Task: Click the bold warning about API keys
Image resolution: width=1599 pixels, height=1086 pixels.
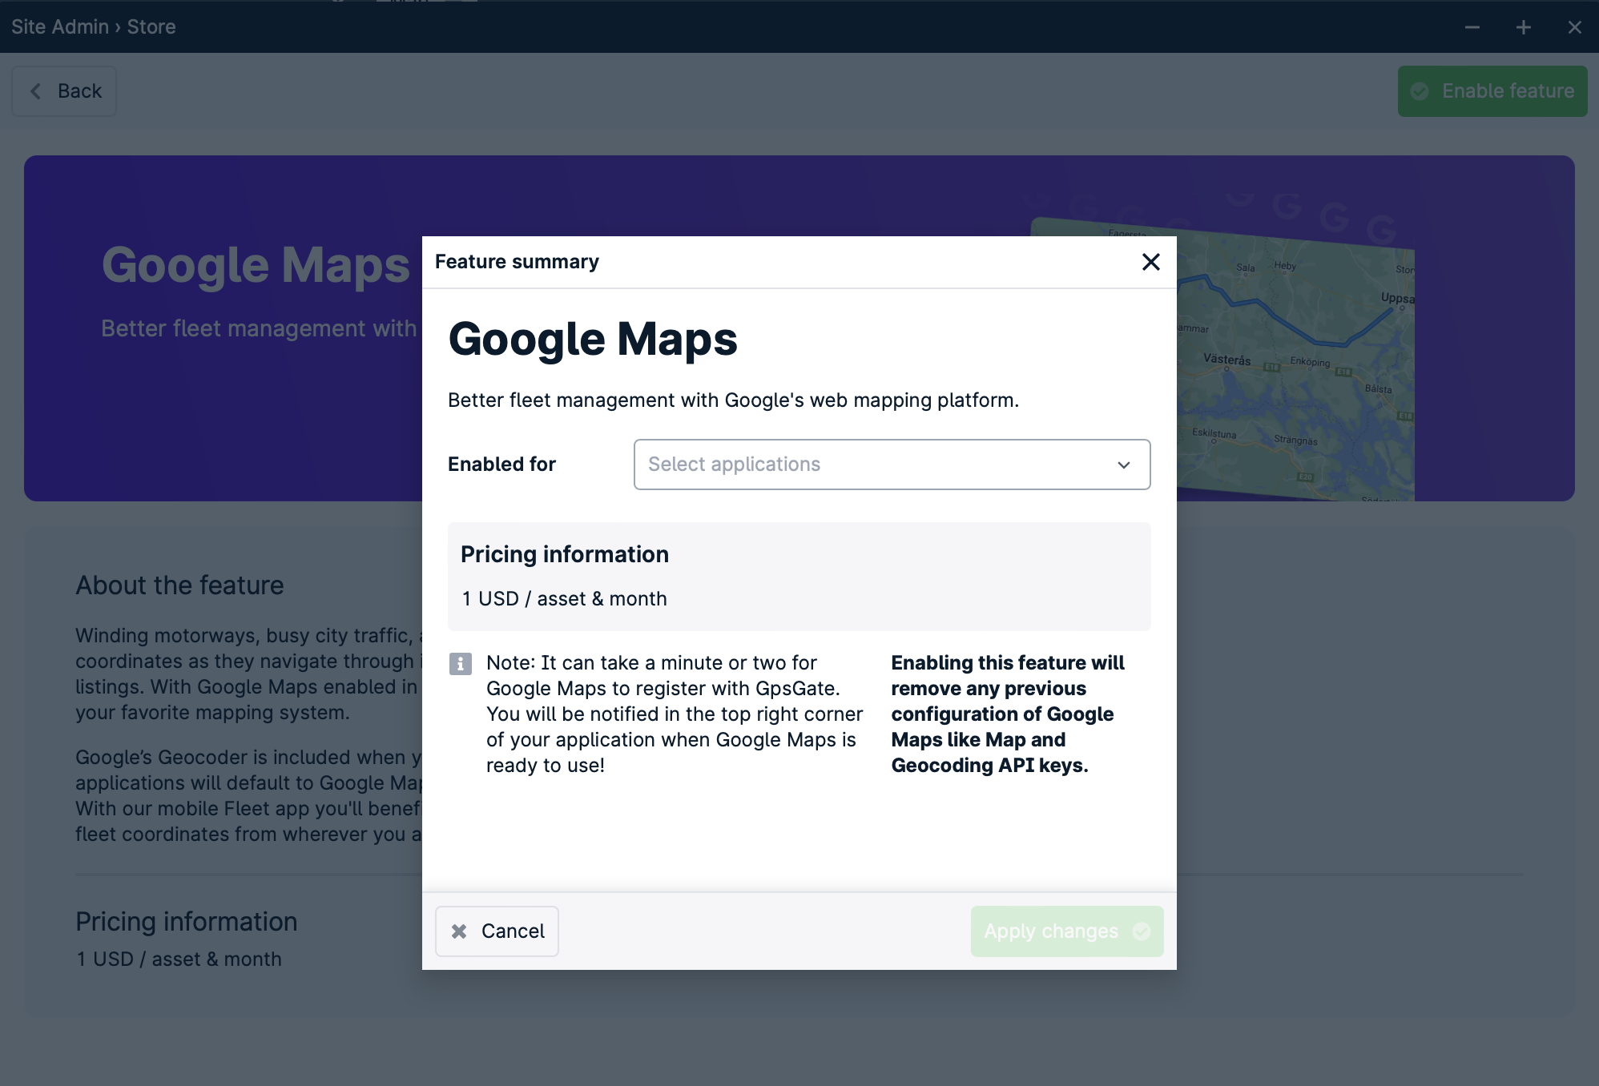Action: 1008,714
